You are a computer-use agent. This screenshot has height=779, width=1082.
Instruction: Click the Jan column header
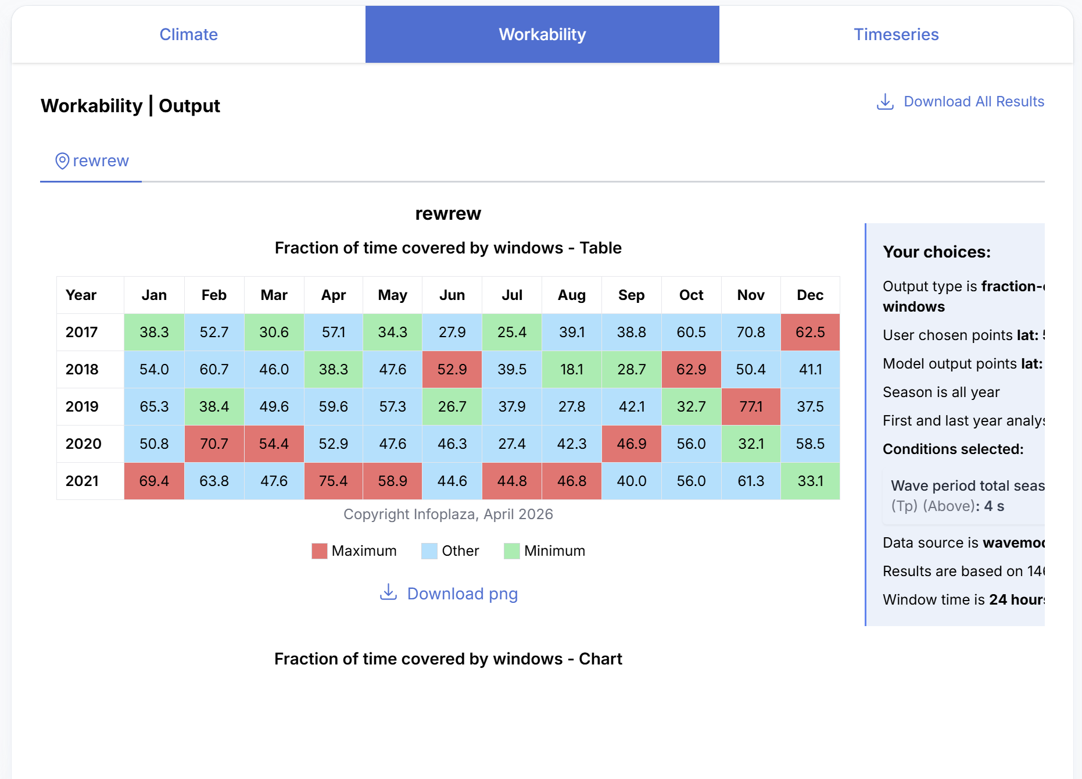154,295
